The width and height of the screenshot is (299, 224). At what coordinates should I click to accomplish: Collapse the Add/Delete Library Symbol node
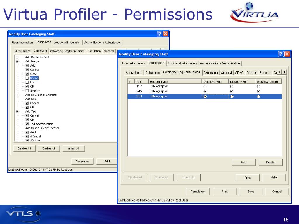click(17, 128)
